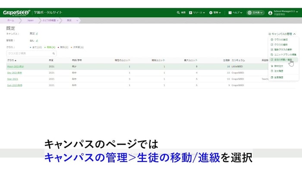Collapse the キャンパスの管理 menu
The width and height of the screenshot is (302, 169).
282,34
